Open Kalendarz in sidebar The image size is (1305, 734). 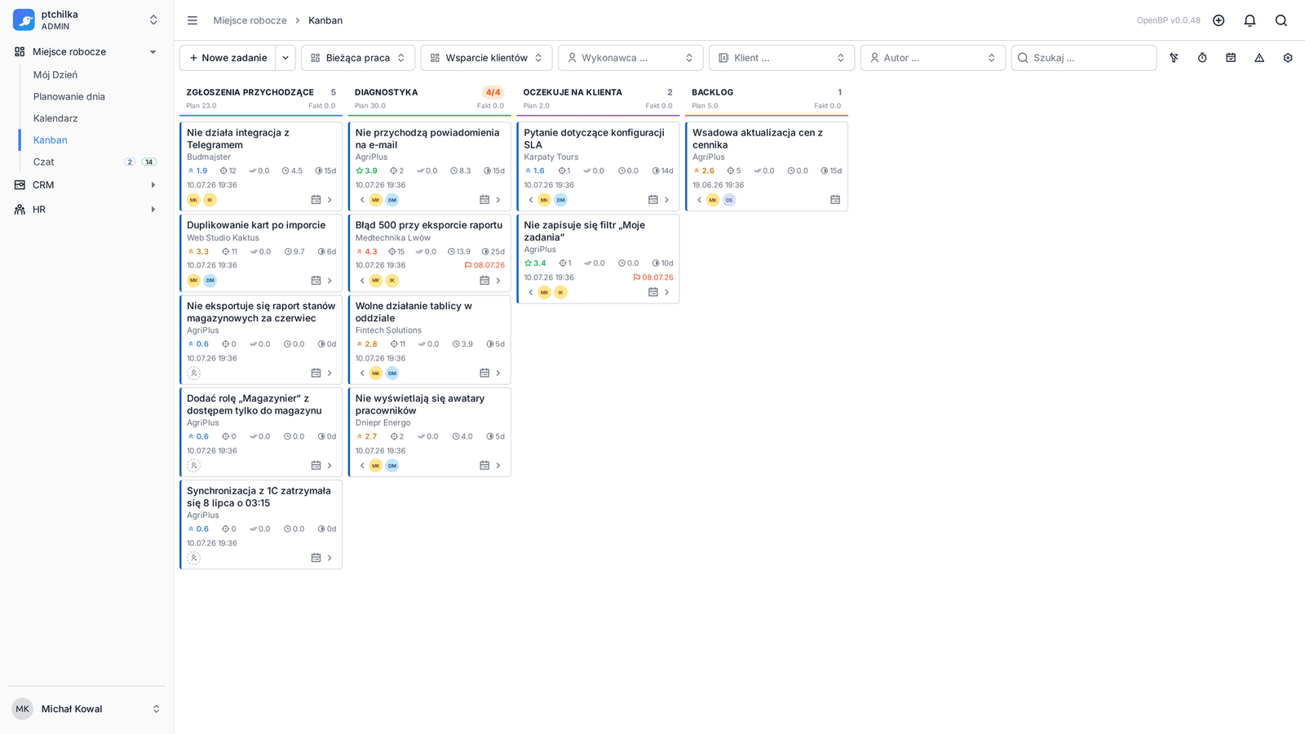point(55,118)
